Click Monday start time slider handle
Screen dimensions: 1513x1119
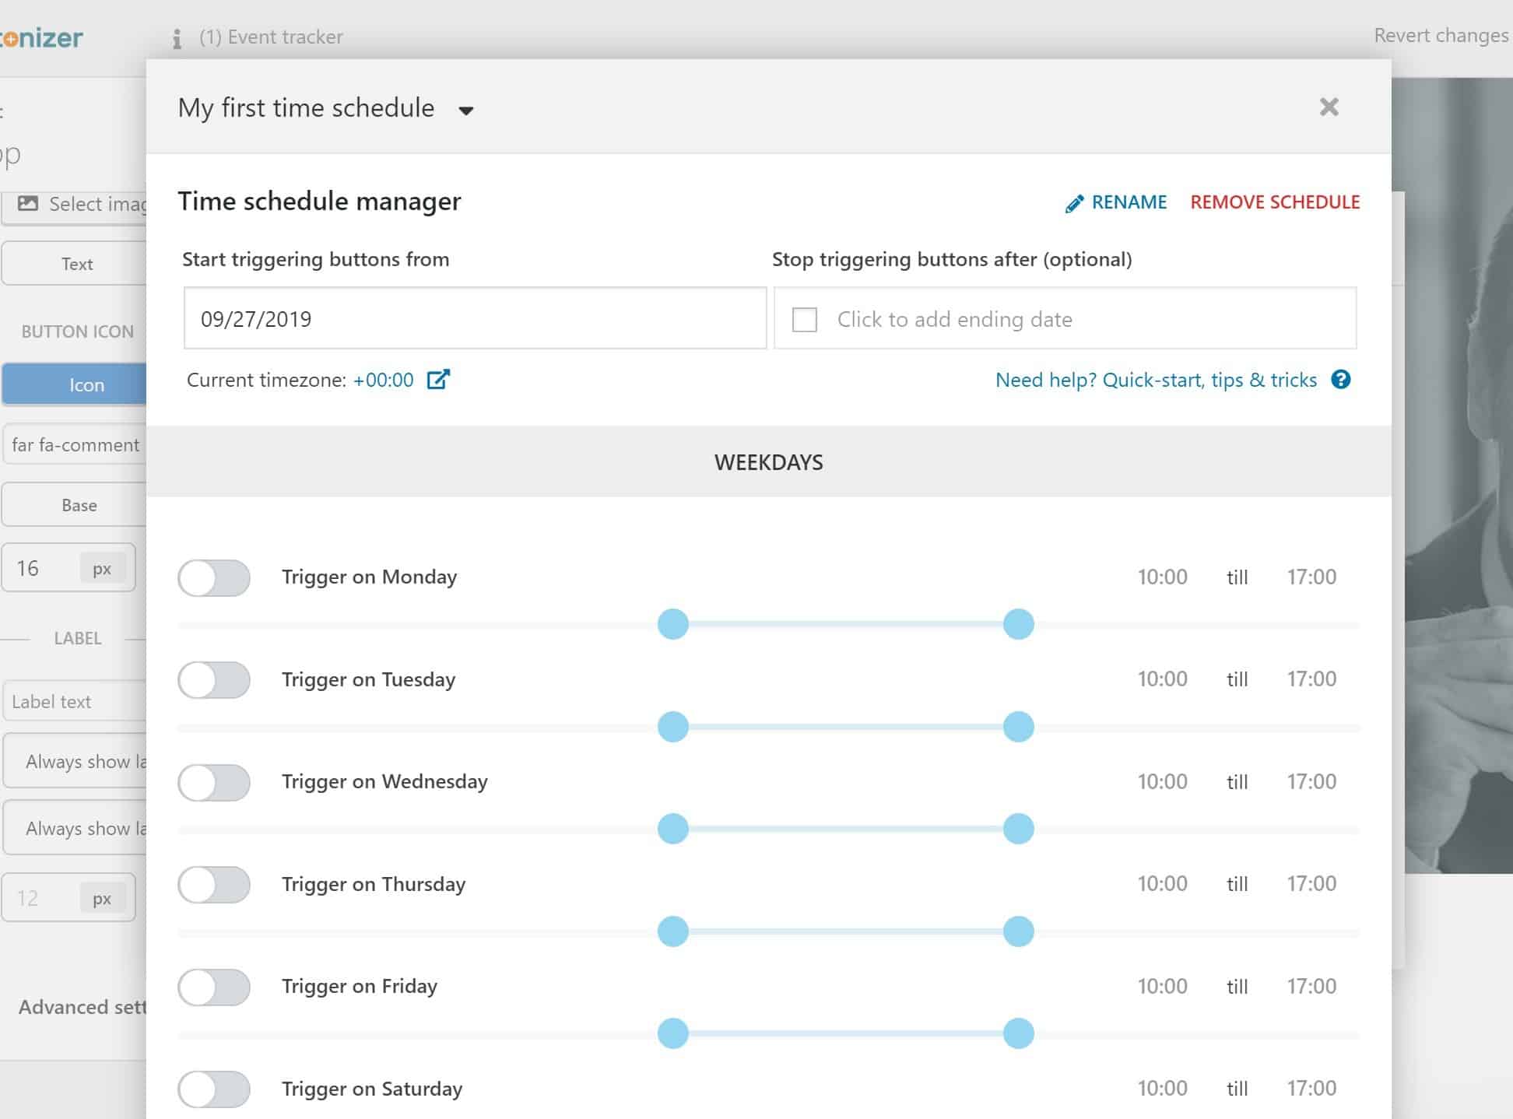(x=673, y=624)
